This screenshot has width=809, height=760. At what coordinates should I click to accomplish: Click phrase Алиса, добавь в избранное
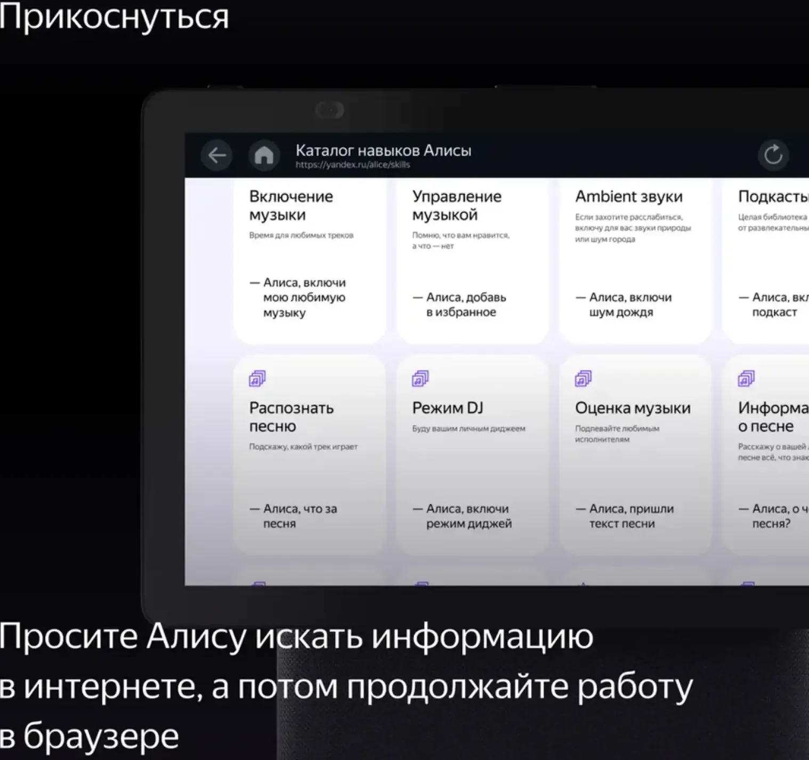coord(459,305)
